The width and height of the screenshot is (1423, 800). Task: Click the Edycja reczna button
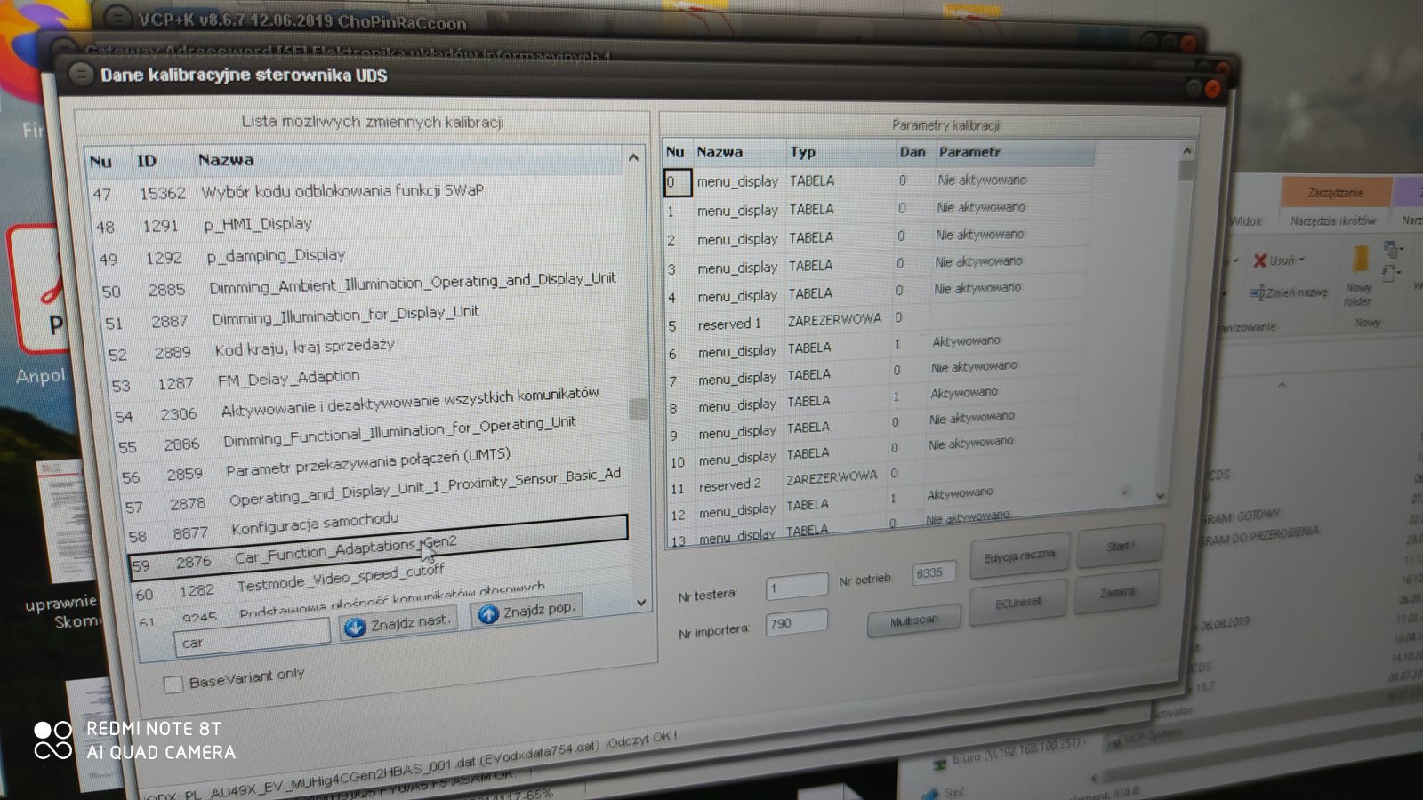pyautogui.click(x=1019, y=556)
